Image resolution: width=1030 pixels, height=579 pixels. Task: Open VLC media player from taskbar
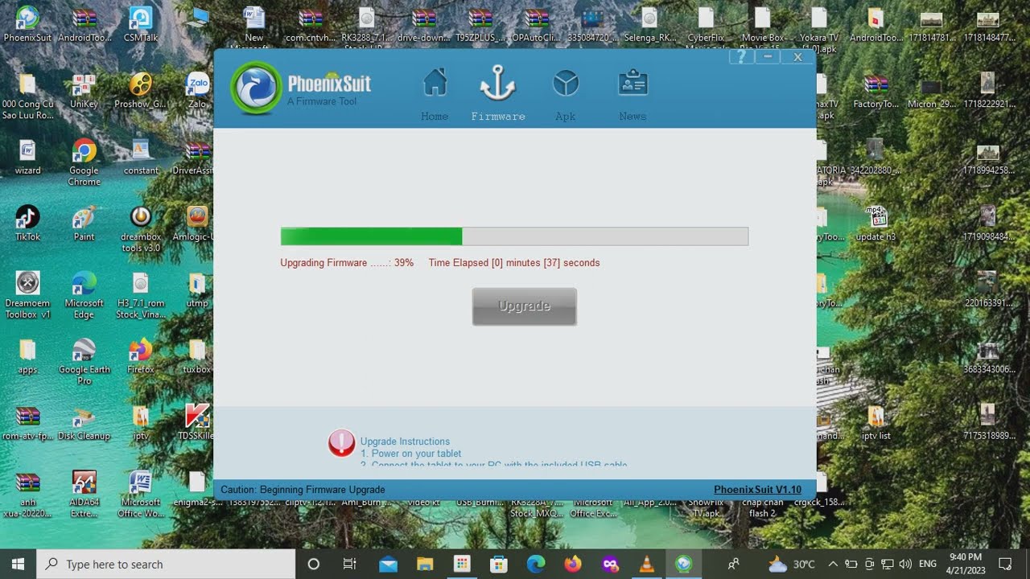point(646,564)
